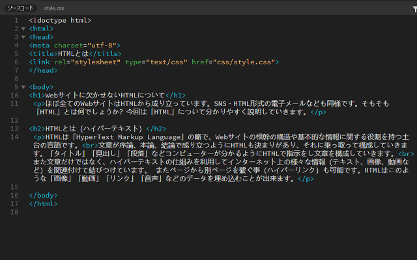Viewport: 417px width, 260px height.
Task: Collapse the <html> tag on line 2
Action: (23, 29)
